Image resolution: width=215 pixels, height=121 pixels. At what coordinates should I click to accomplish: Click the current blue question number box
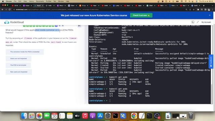[56, 26]
